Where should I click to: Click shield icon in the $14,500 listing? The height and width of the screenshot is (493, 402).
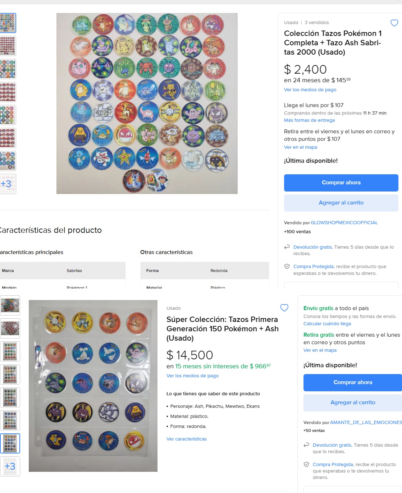click(x=306, y=464)
